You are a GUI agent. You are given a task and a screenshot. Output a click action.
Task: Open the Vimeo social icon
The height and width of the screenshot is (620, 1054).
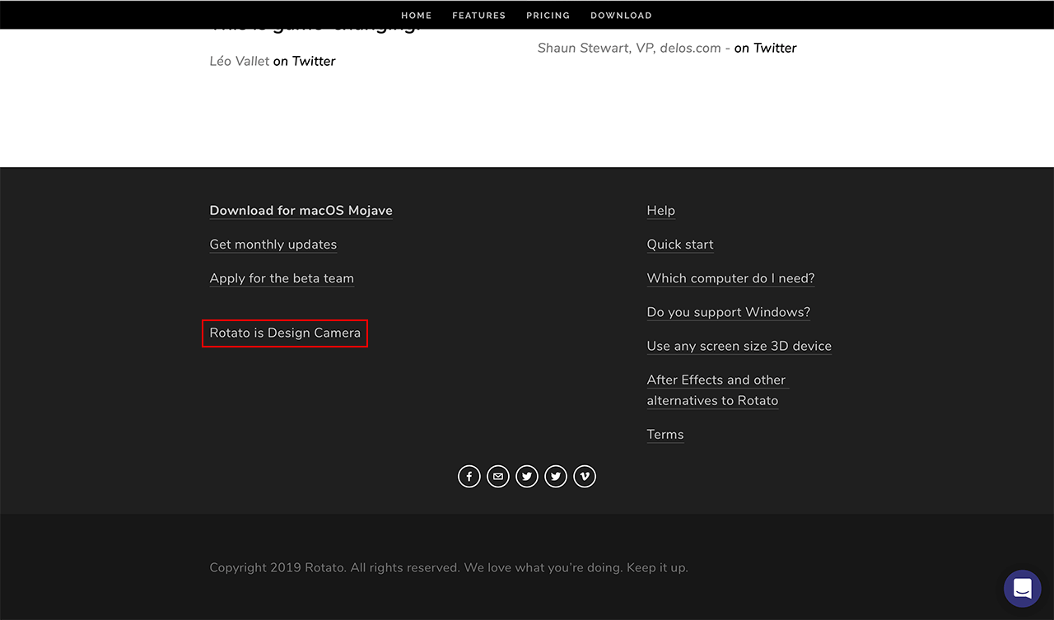pyautogui.click(x=585, y=477)
